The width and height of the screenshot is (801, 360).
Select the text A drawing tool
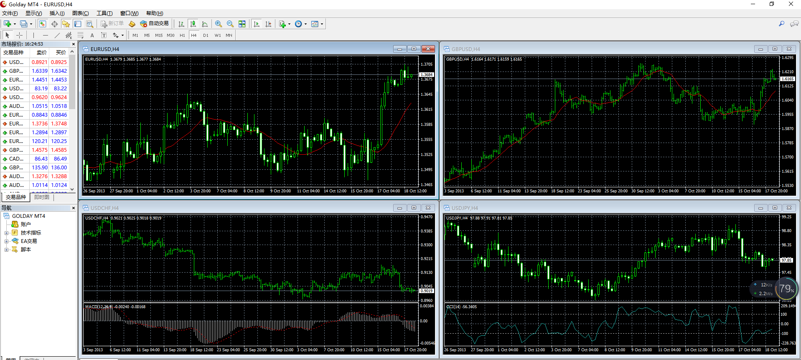[x=92, y=35]
